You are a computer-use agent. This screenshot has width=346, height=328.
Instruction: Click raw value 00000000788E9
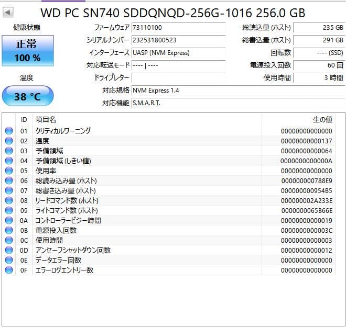[x=307, y=180]
